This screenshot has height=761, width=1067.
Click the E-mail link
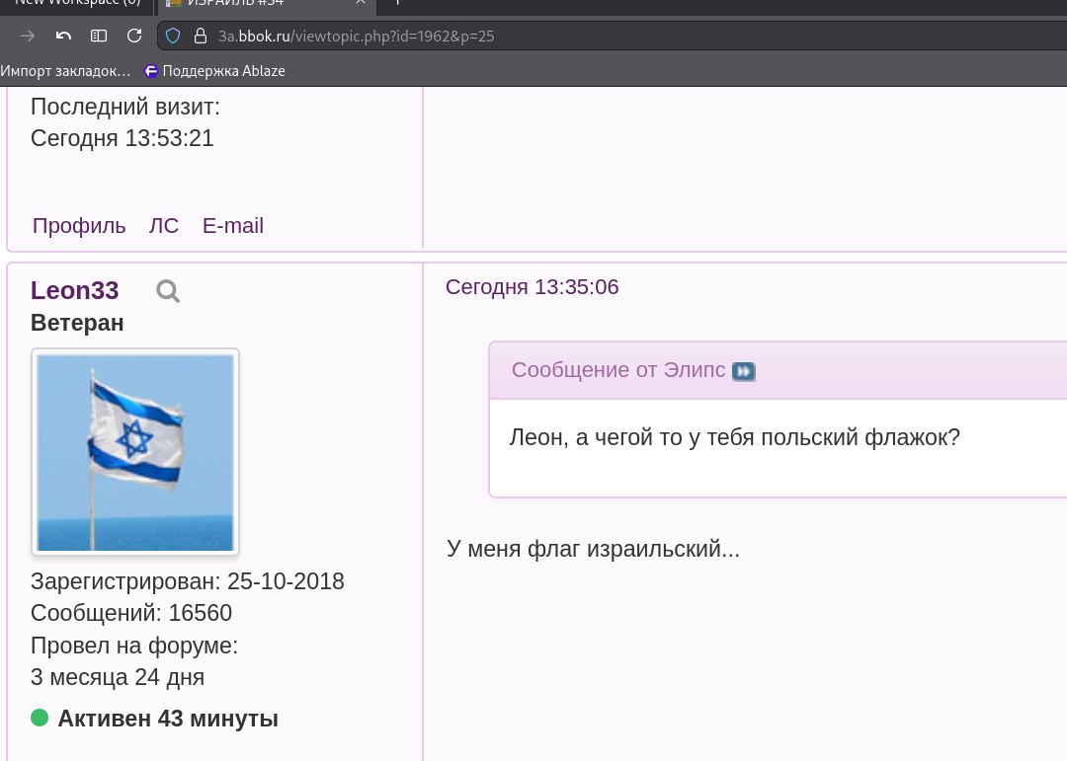click(233, 226)
